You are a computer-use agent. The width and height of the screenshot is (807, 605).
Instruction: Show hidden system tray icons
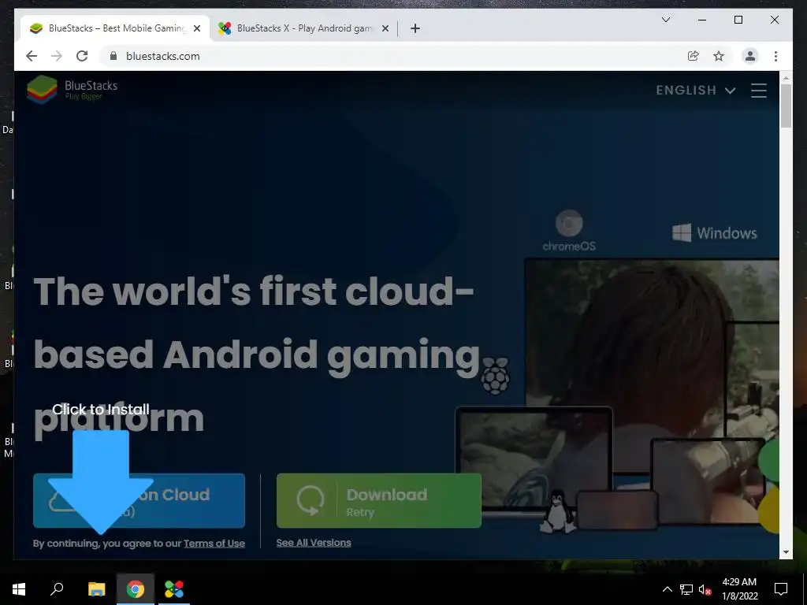tap(667, 589)
